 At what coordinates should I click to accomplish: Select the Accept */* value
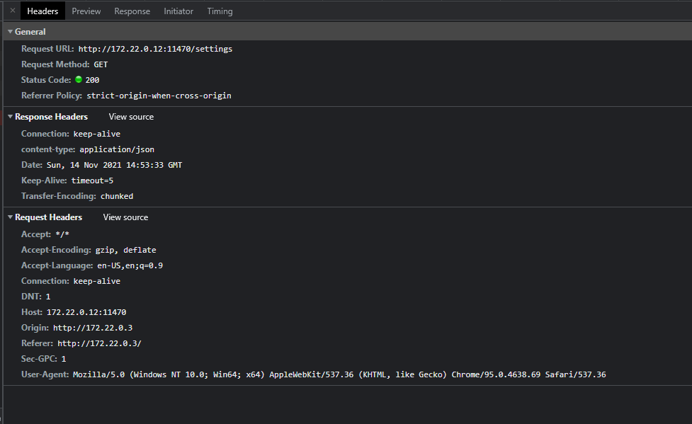click(x=62, y=234)
